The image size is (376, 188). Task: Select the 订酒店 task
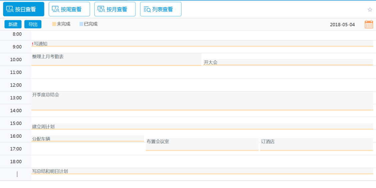[x=268, y=142]
